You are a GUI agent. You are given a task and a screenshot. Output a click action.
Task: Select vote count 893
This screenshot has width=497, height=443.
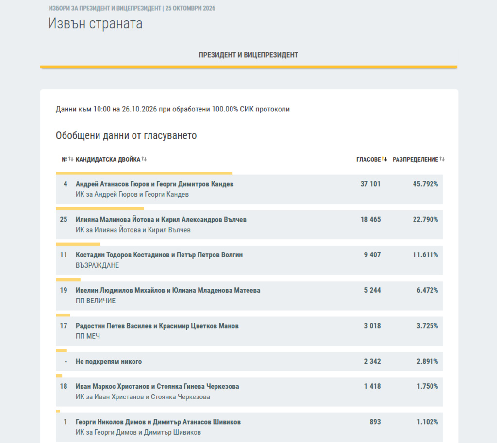(375, 422)
